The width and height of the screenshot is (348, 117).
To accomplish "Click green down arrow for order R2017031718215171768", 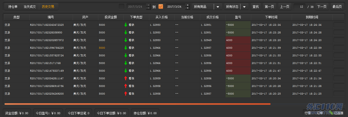I will (126, 63).
